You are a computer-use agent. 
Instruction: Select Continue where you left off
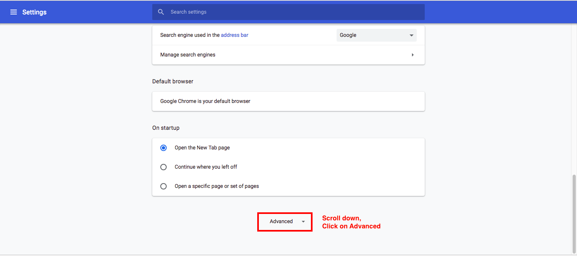(x=163, y=167)
